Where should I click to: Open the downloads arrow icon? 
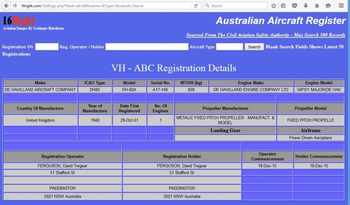pos(306,6)
